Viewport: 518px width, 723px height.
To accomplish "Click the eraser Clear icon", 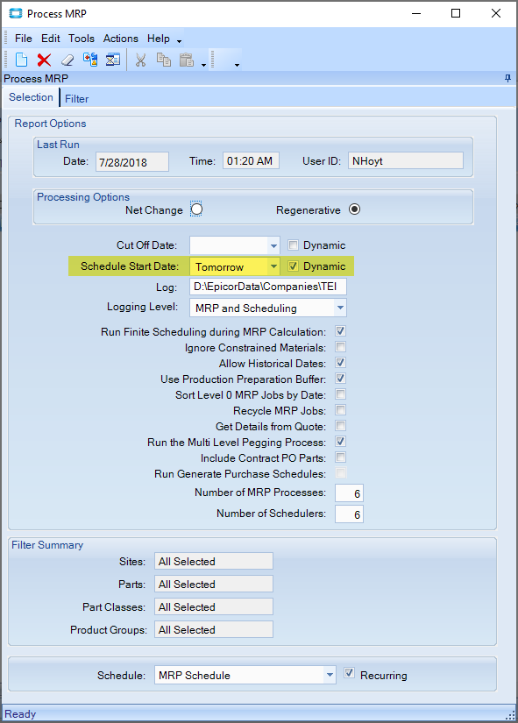I will [x=67, y=60].
